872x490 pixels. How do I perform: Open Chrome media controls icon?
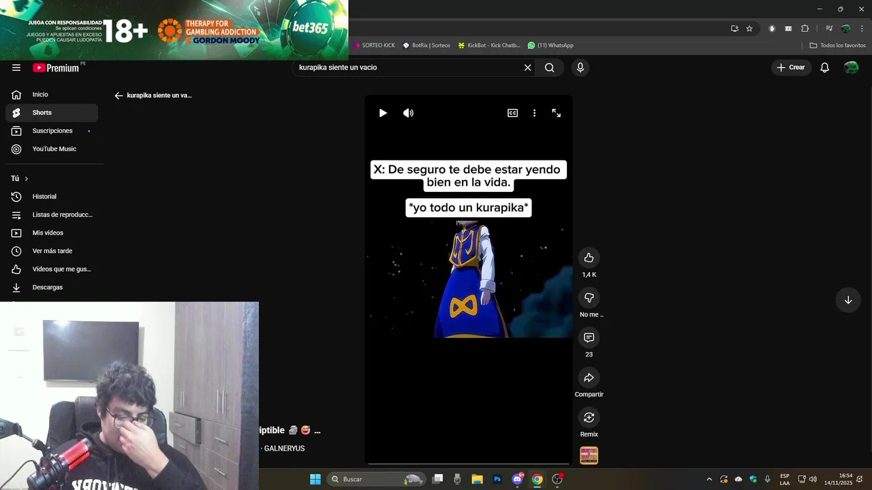tap(829, 29)
